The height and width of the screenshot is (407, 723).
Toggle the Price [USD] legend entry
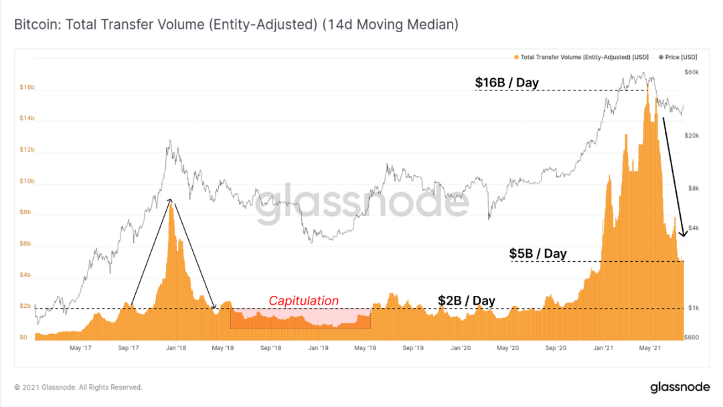tap(677, 57)
